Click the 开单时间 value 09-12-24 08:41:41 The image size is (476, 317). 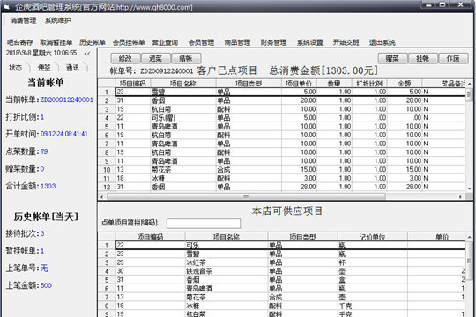pos(63,134)
